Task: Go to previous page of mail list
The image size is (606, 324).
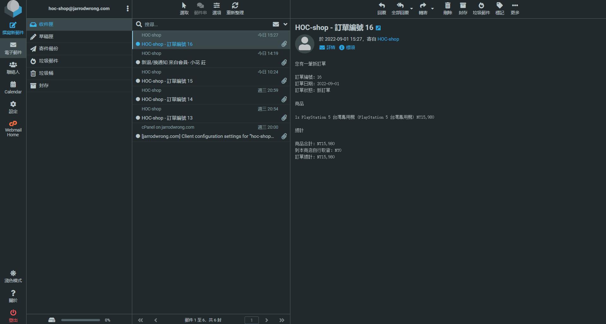Action: coord(156,320)
